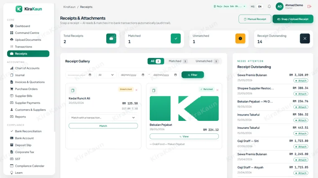The width and height of the screenshot is (318, 178).
Task: Click Snap / Upload Receipt button
Action: [293, 19]
